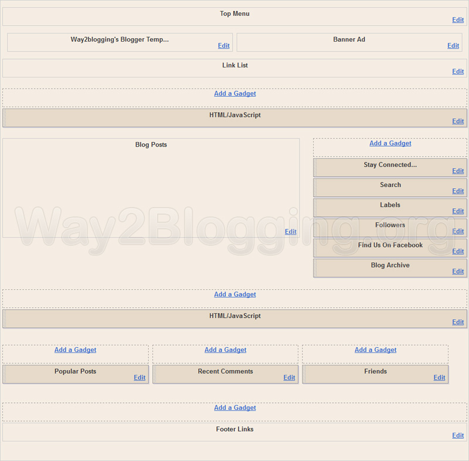This screenshot has width=469, height=461.
Task: Add a Gadget above Friends
Action: click(x=375, y=350)
